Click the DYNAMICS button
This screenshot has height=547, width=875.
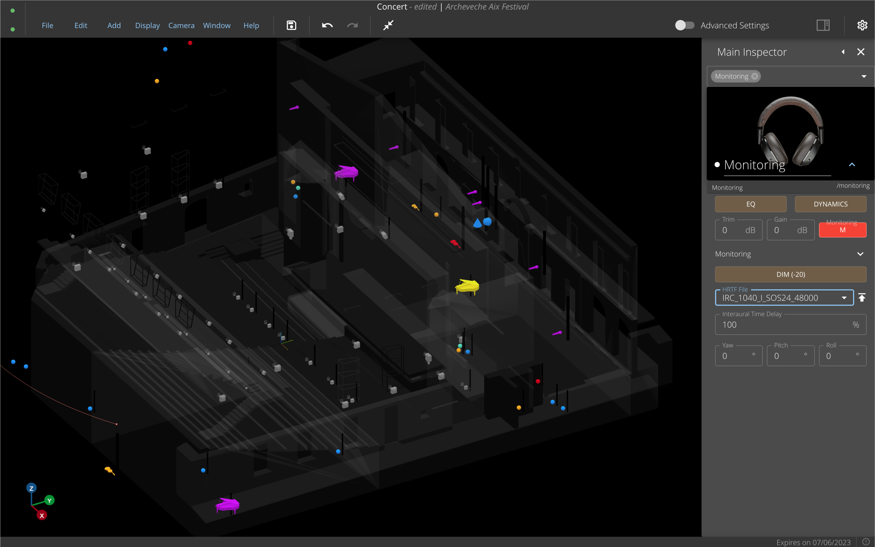tap(830, 204)
